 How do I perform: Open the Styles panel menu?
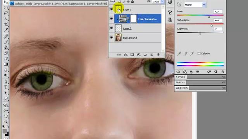click(224, 77)
